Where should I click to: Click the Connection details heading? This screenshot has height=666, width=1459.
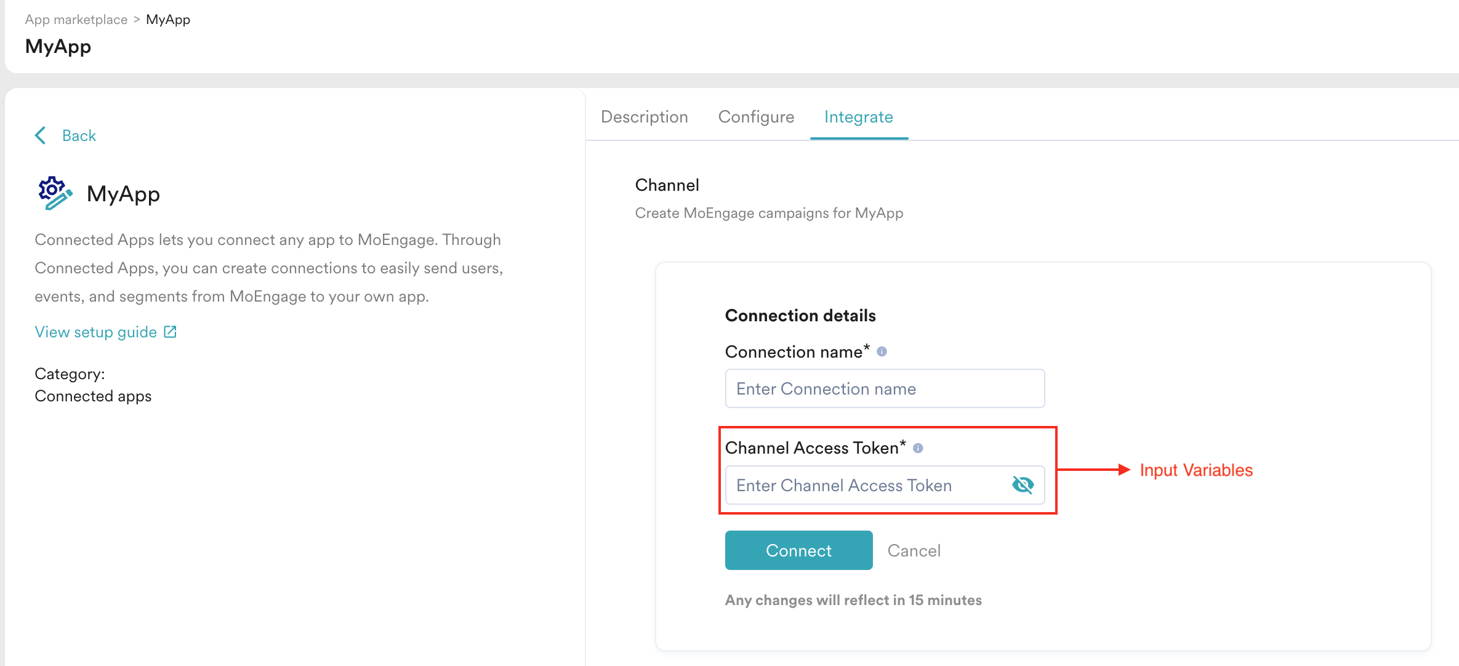(x=800, y=315)
